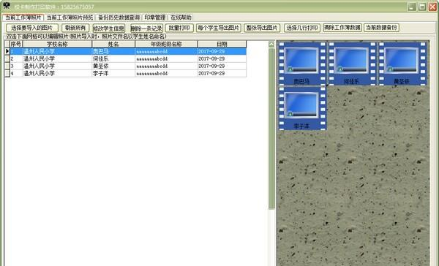
Task: Click the 学校名称 column header
Action: (57, 44)
